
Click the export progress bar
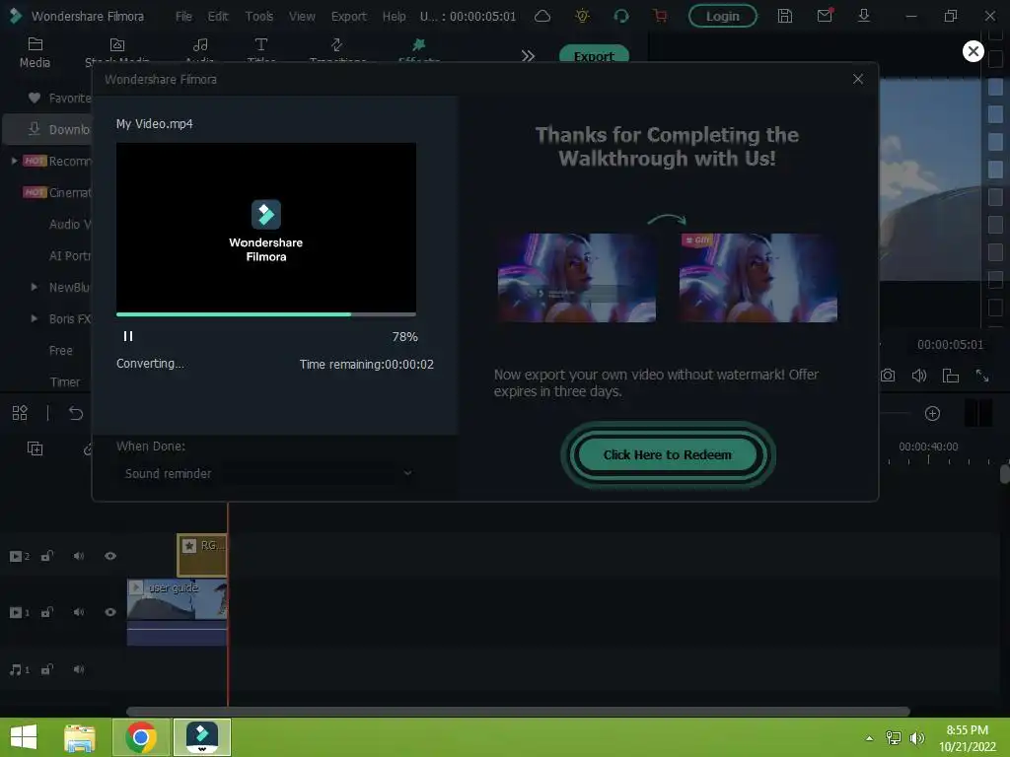click(266, 314)
